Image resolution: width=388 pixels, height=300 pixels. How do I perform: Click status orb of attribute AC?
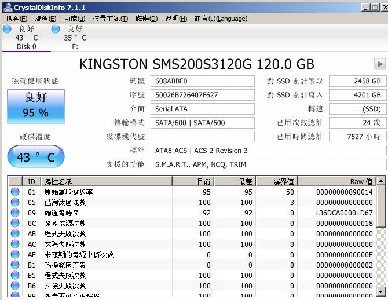pos(15,244)
